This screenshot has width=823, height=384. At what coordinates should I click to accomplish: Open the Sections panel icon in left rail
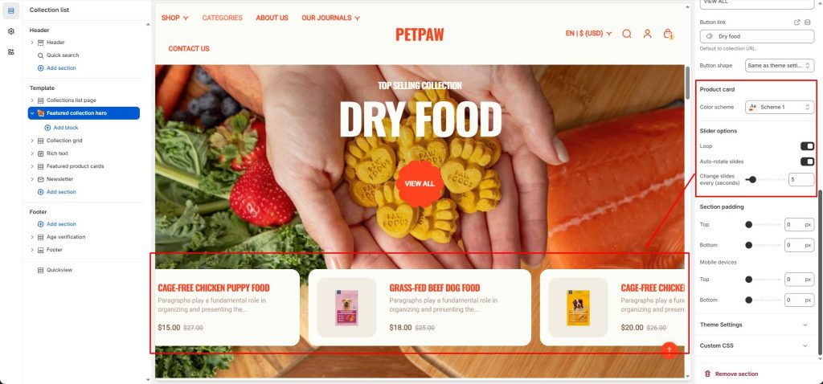[x=11, y=10]
